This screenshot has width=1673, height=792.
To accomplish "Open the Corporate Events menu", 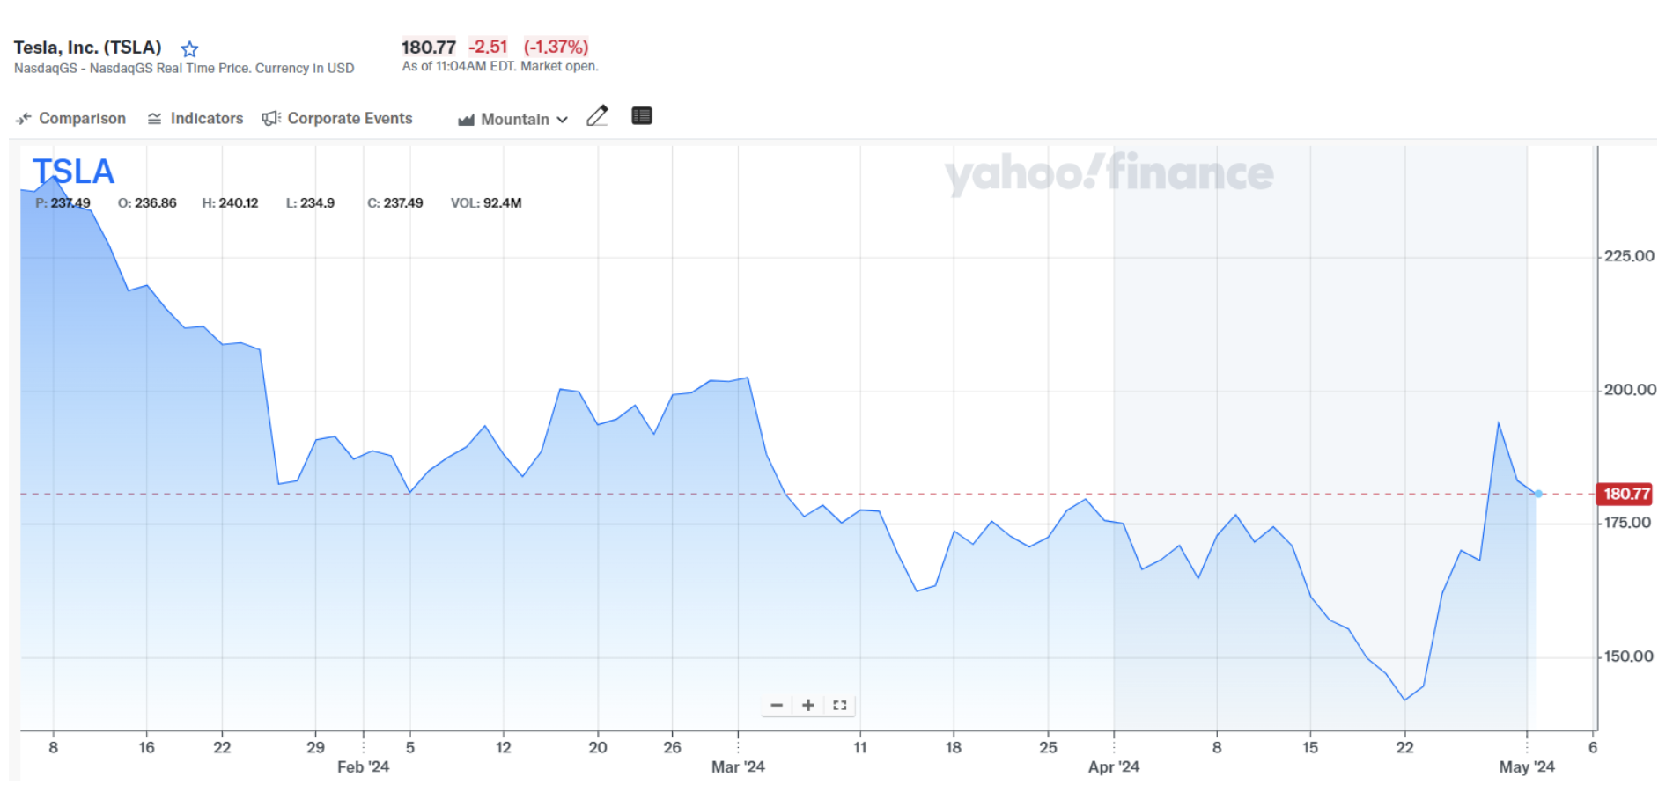I will coord(337,118).
